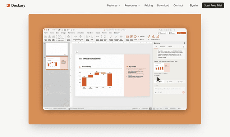Select slide 1 thumbnail in the slide panel

click(x=57, y=49)
